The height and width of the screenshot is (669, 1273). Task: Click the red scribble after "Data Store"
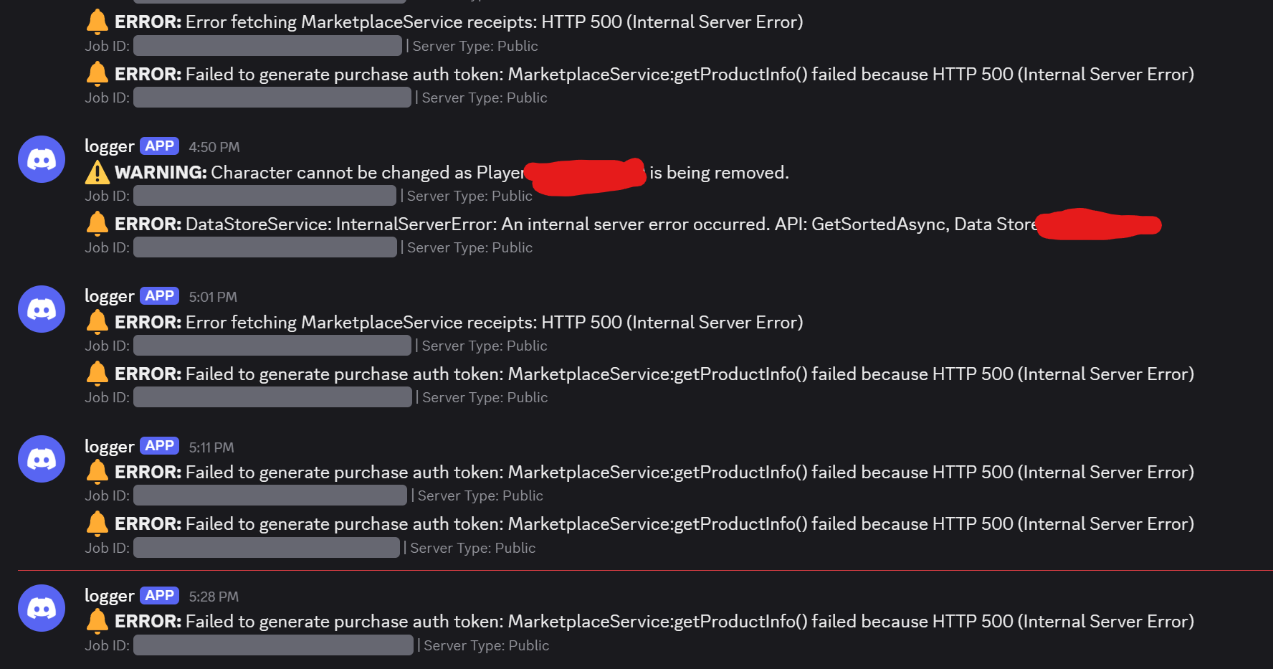[1098, 224]
